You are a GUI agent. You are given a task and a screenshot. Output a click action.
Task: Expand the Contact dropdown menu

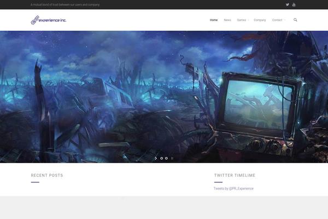[x=278, y=20]
